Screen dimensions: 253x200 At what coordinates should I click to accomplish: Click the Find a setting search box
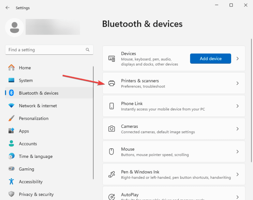pyautogui.click(x=46, y=50)
